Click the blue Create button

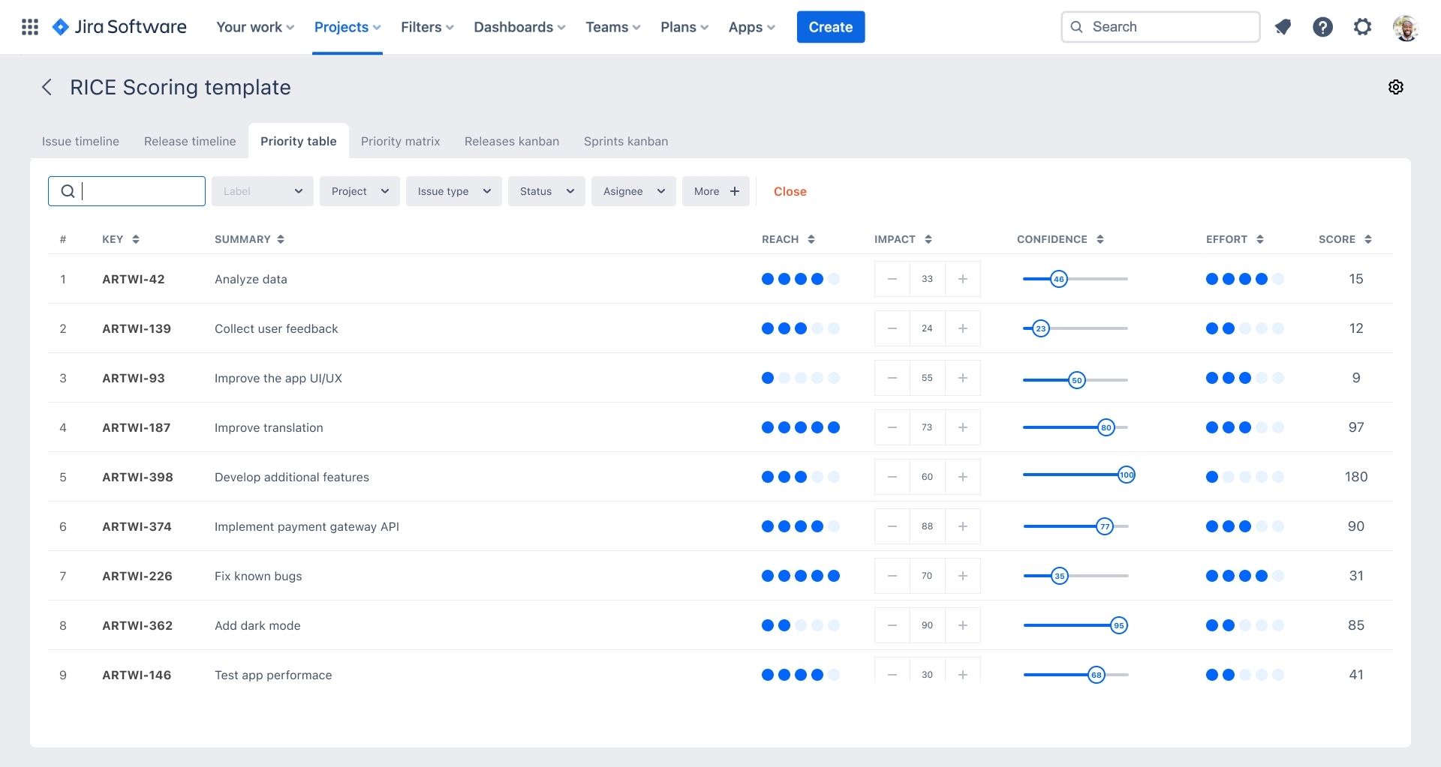(830, 27)
